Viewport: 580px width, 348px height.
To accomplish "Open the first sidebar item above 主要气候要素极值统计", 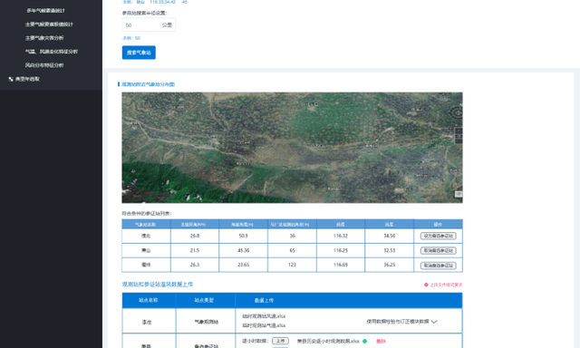I will pyautogui.click(x=46, y=11).
